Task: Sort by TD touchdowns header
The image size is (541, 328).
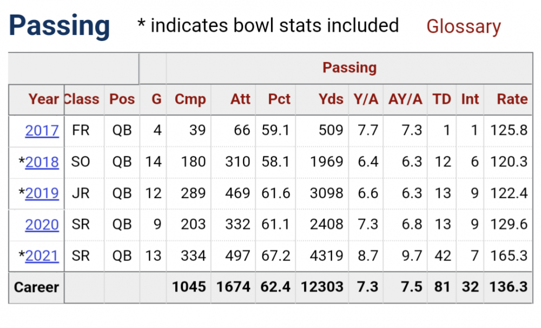Action: 441,99
